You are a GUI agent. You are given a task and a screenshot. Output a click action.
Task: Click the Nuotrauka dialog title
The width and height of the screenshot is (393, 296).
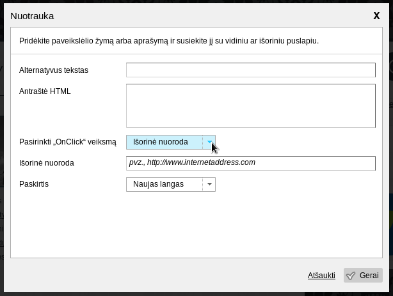tap(32, 16)
